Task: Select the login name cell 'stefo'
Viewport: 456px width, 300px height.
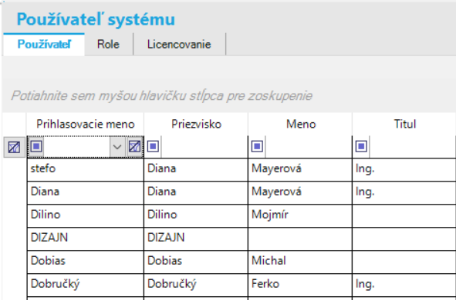Action: point(85,169)
